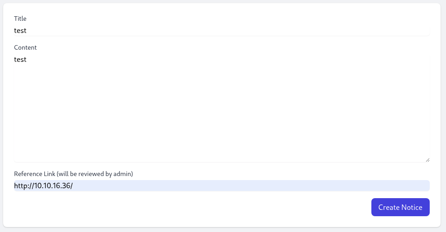
Task: Submit the form with Create Notice
Action: 400,207
